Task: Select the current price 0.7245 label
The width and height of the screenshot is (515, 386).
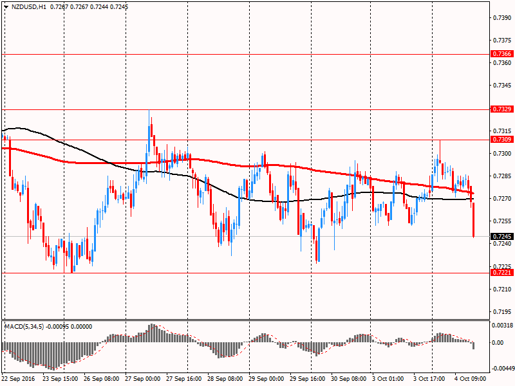Action: click(502, 237)
